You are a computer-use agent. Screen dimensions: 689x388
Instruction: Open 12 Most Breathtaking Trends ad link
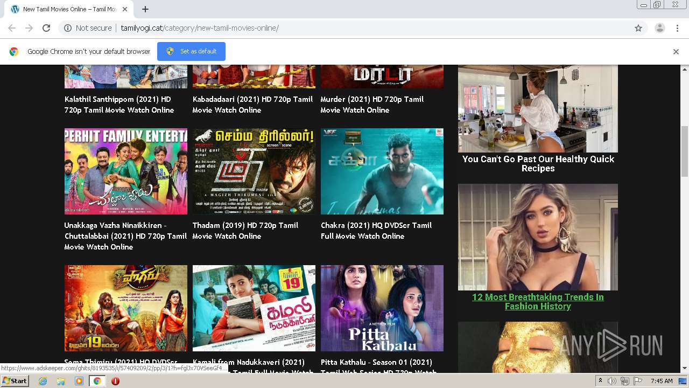pos(538,302)
